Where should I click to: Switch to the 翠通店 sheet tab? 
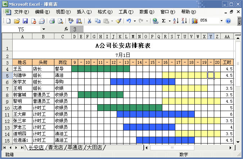pos(75,147)
